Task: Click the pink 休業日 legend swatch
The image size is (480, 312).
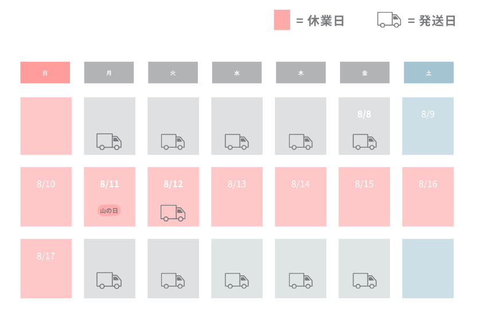Action: pos(282,20)
